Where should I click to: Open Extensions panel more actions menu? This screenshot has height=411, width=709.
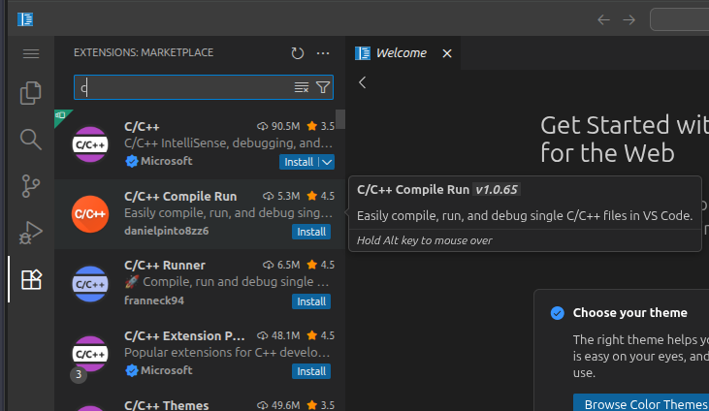coord(323,53)
